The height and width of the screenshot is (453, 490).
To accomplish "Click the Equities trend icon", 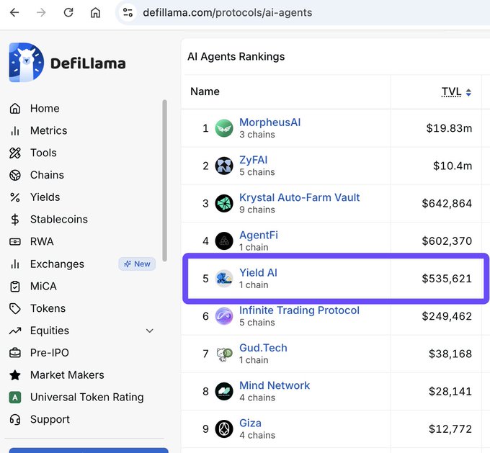I will click(15, 331).
